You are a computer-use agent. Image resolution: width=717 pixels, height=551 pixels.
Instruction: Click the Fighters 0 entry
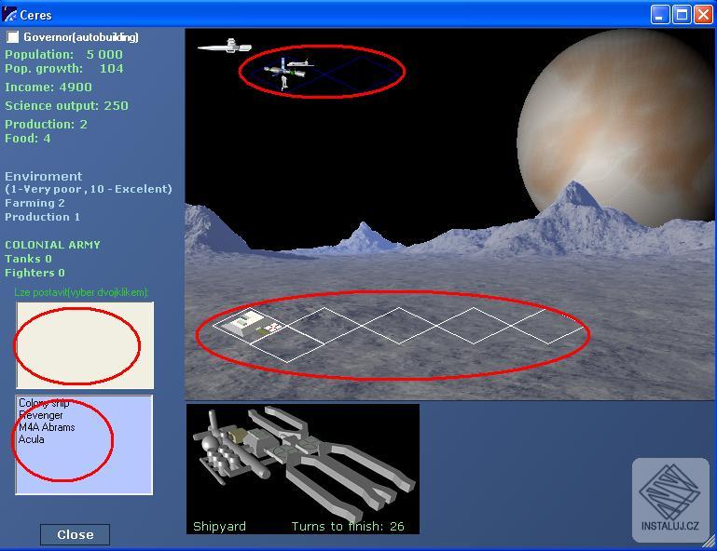34,273
